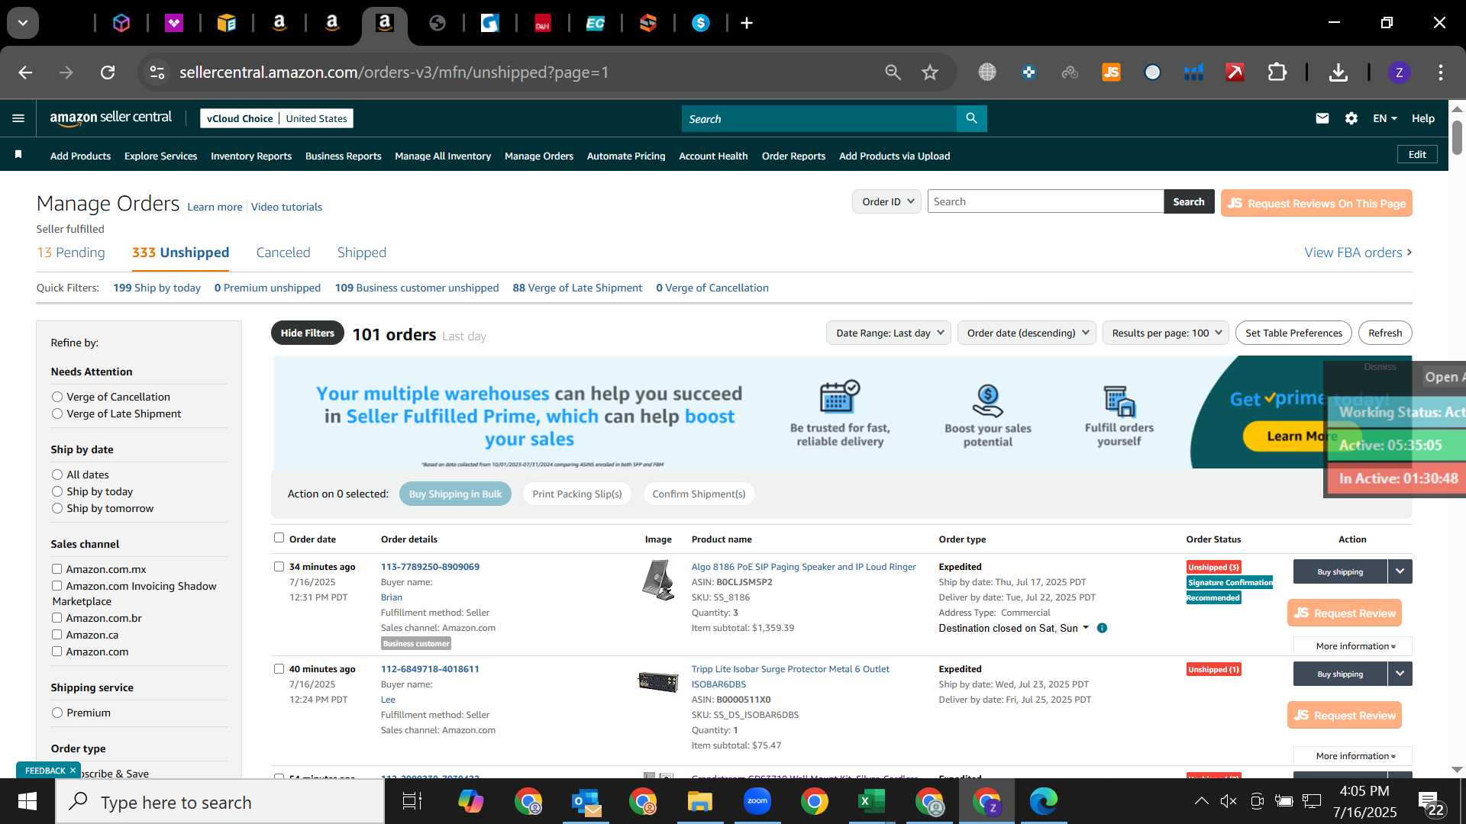Open browser downloads icon
1466x824 pixels.
[x=1338, y=72]
